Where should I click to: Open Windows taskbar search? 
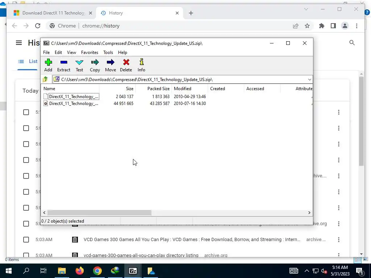click(x=26, y=271)
